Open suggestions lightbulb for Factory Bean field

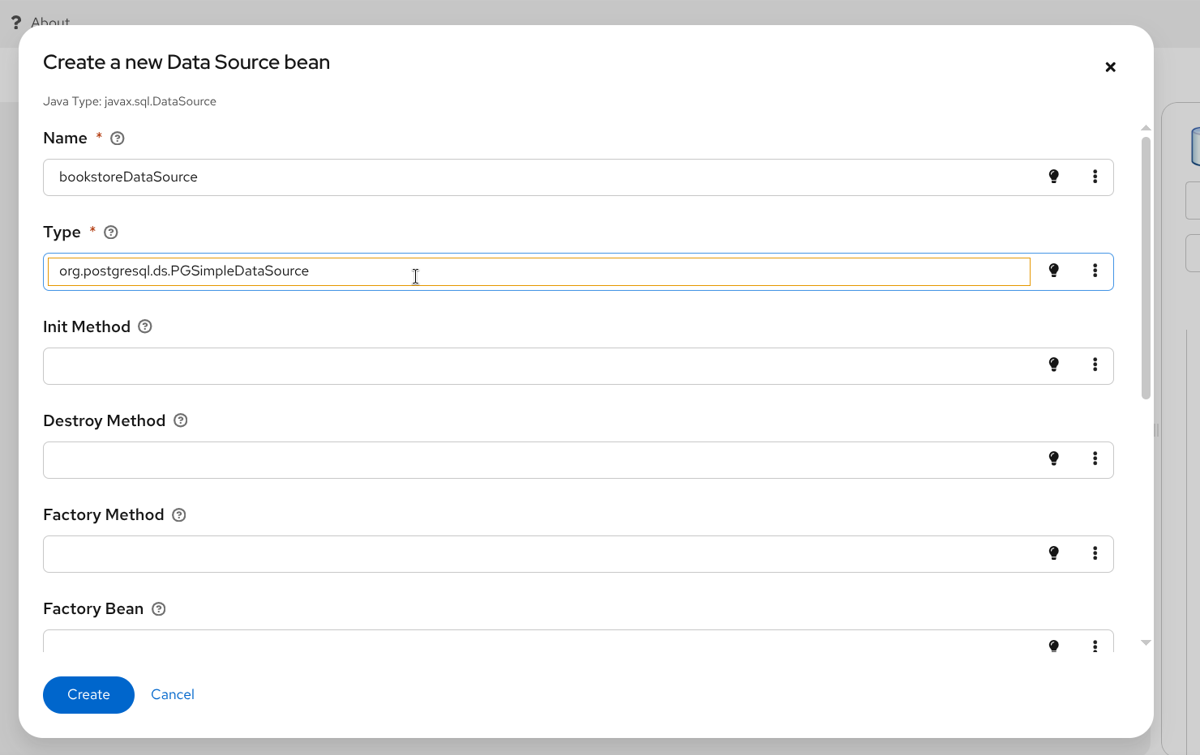(1054, 646)
